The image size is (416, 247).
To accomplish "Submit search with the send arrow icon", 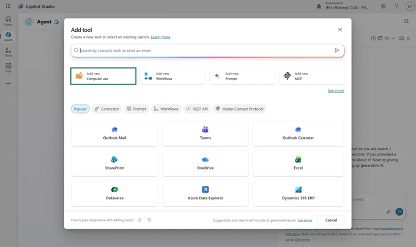I will 337,50.
